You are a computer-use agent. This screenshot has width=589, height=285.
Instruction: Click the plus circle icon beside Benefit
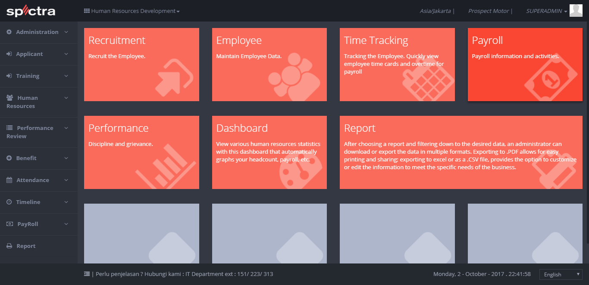[9, 158]
